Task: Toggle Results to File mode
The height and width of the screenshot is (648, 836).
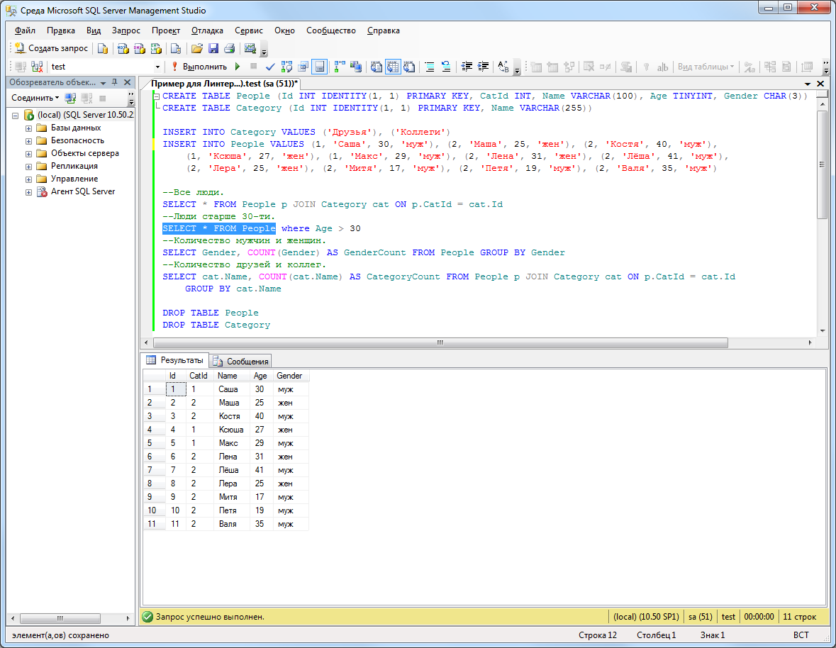Action: pos(409,67)
